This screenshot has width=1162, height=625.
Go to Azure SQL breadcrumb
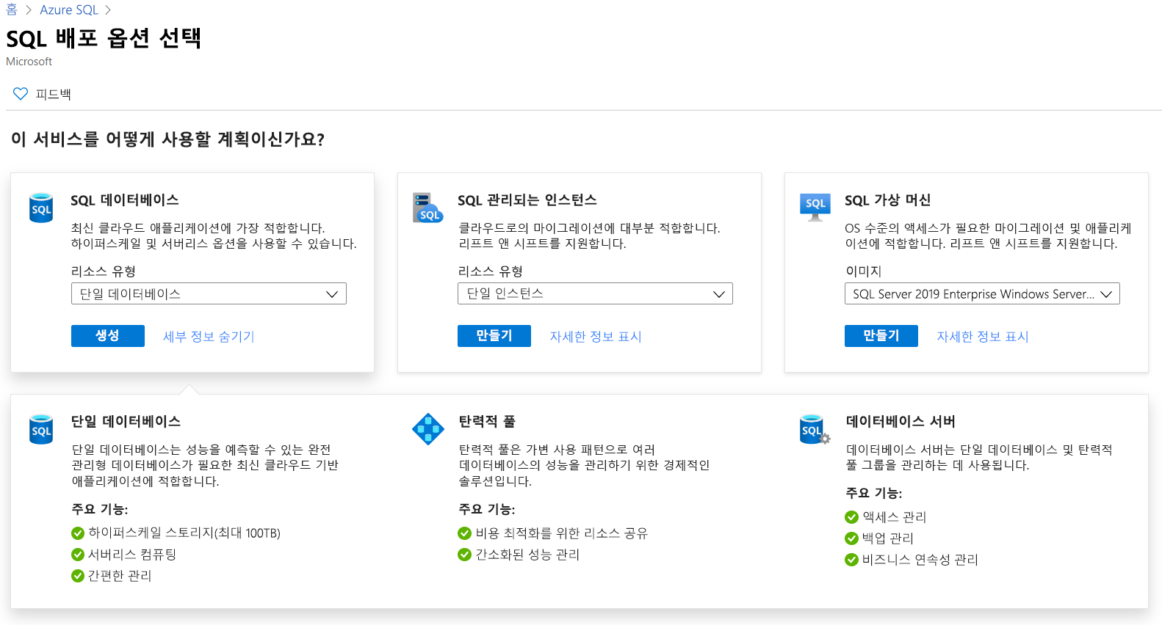click(x=69, y=10)
